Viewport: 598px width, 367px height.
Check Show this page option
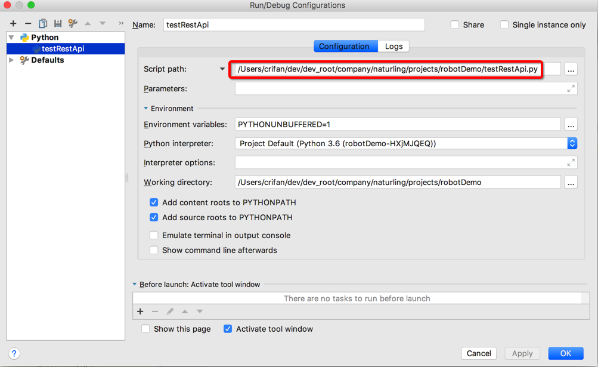[x=145, y=329]
